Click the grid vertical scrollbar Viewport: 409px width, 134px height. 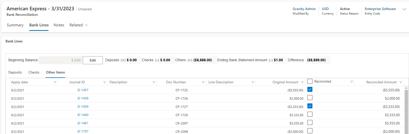coord(406,112)
